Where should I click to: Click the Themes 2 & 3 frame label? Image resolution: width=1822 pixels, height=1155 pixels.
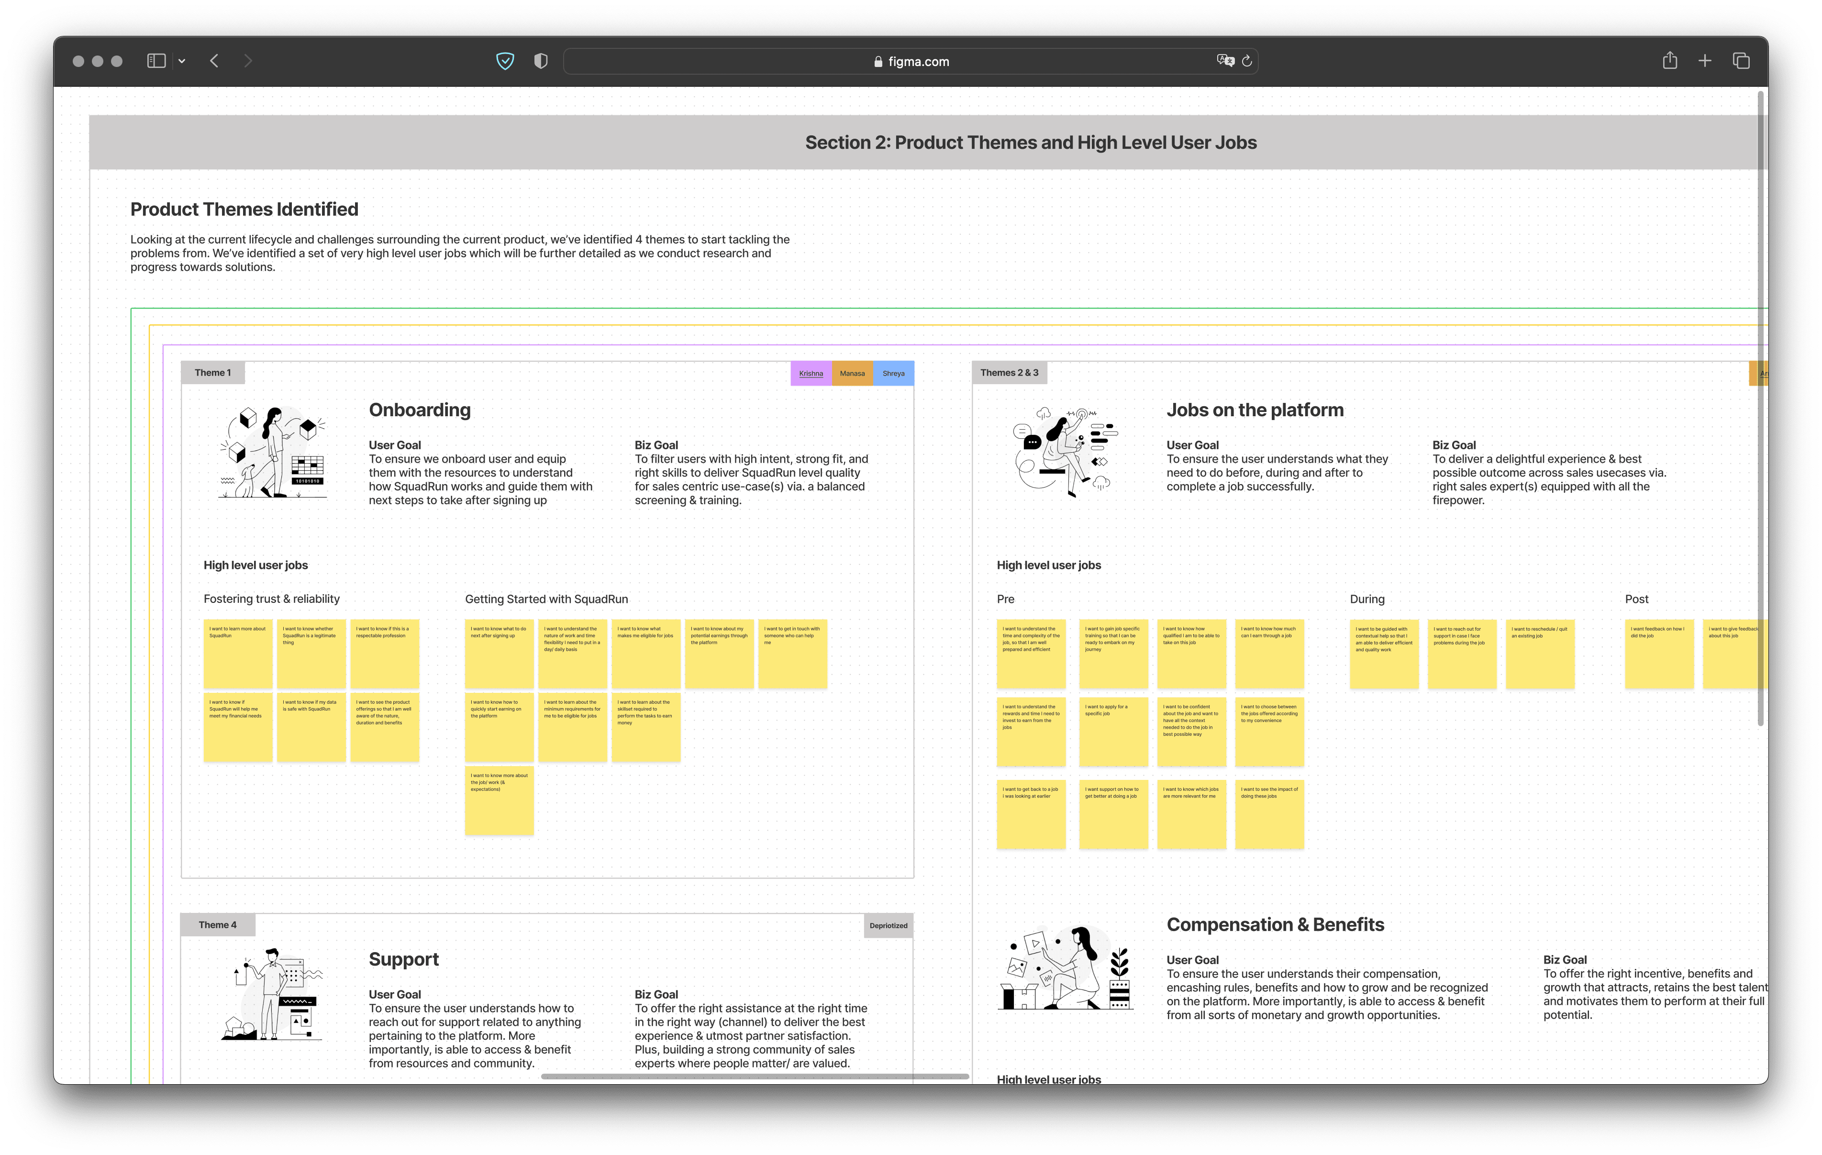coord(1010,372)
